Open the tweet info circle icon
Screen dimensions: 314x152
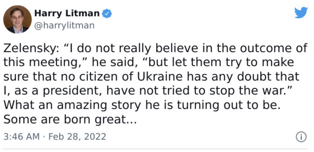tap(301, 137)
